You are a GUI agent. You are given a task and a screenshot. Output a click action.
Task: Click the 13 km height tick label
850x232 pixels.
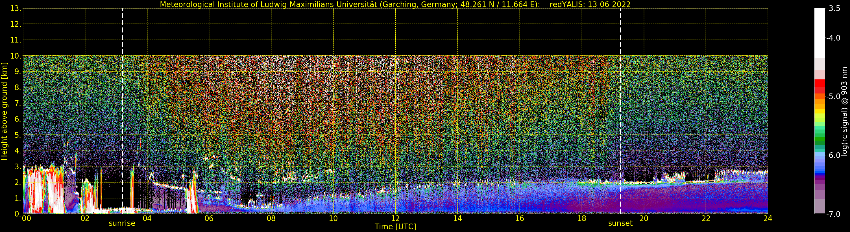click(x=15, y=8)
